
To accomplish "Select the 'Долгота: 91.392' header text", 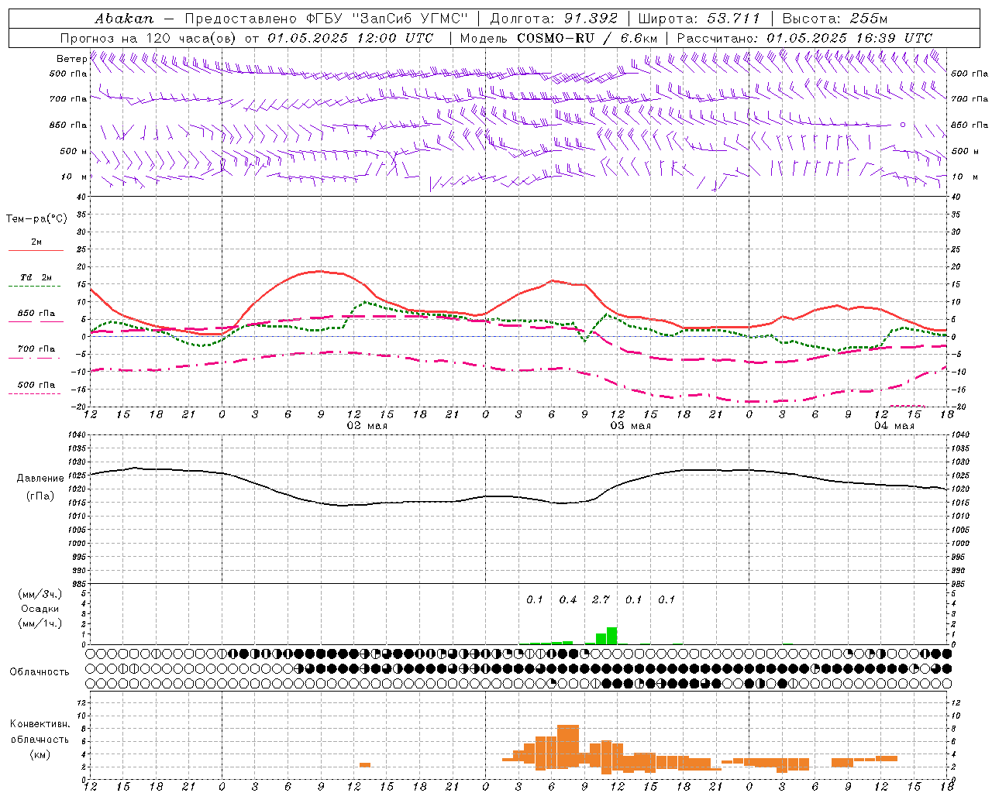I will (554, 19).
